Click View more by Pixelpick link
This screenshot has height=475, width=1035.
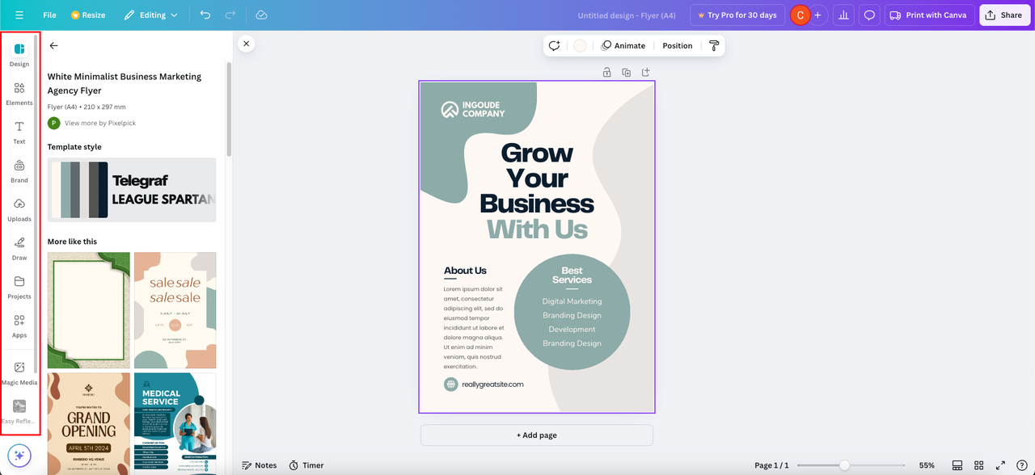pyautogui.click(x=100, y=123)
